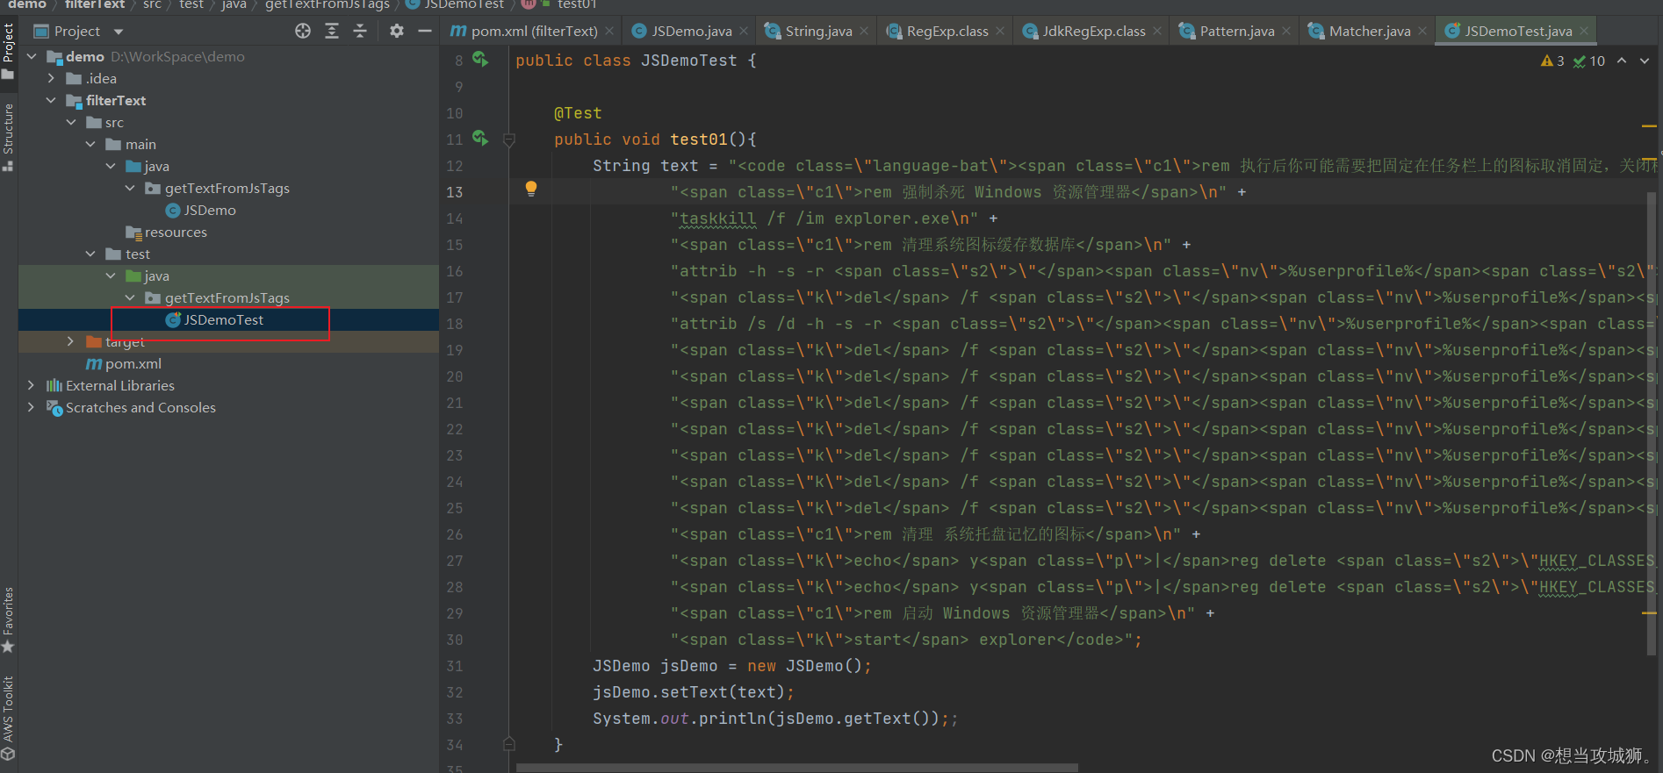Click demo in breadcrumb bar
The width and height of the screenshot is (1663, 773).
[27, 4]
